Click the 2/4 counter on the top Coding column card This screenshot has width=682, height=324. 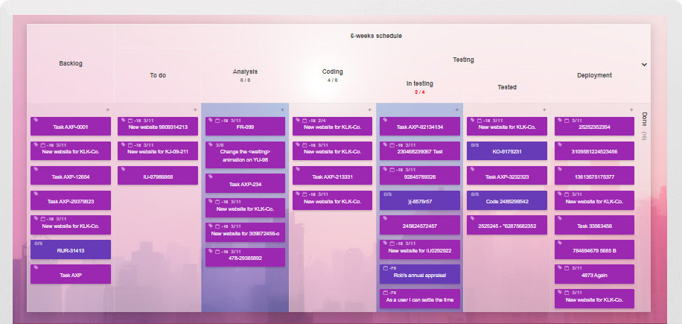click(322, 121)
